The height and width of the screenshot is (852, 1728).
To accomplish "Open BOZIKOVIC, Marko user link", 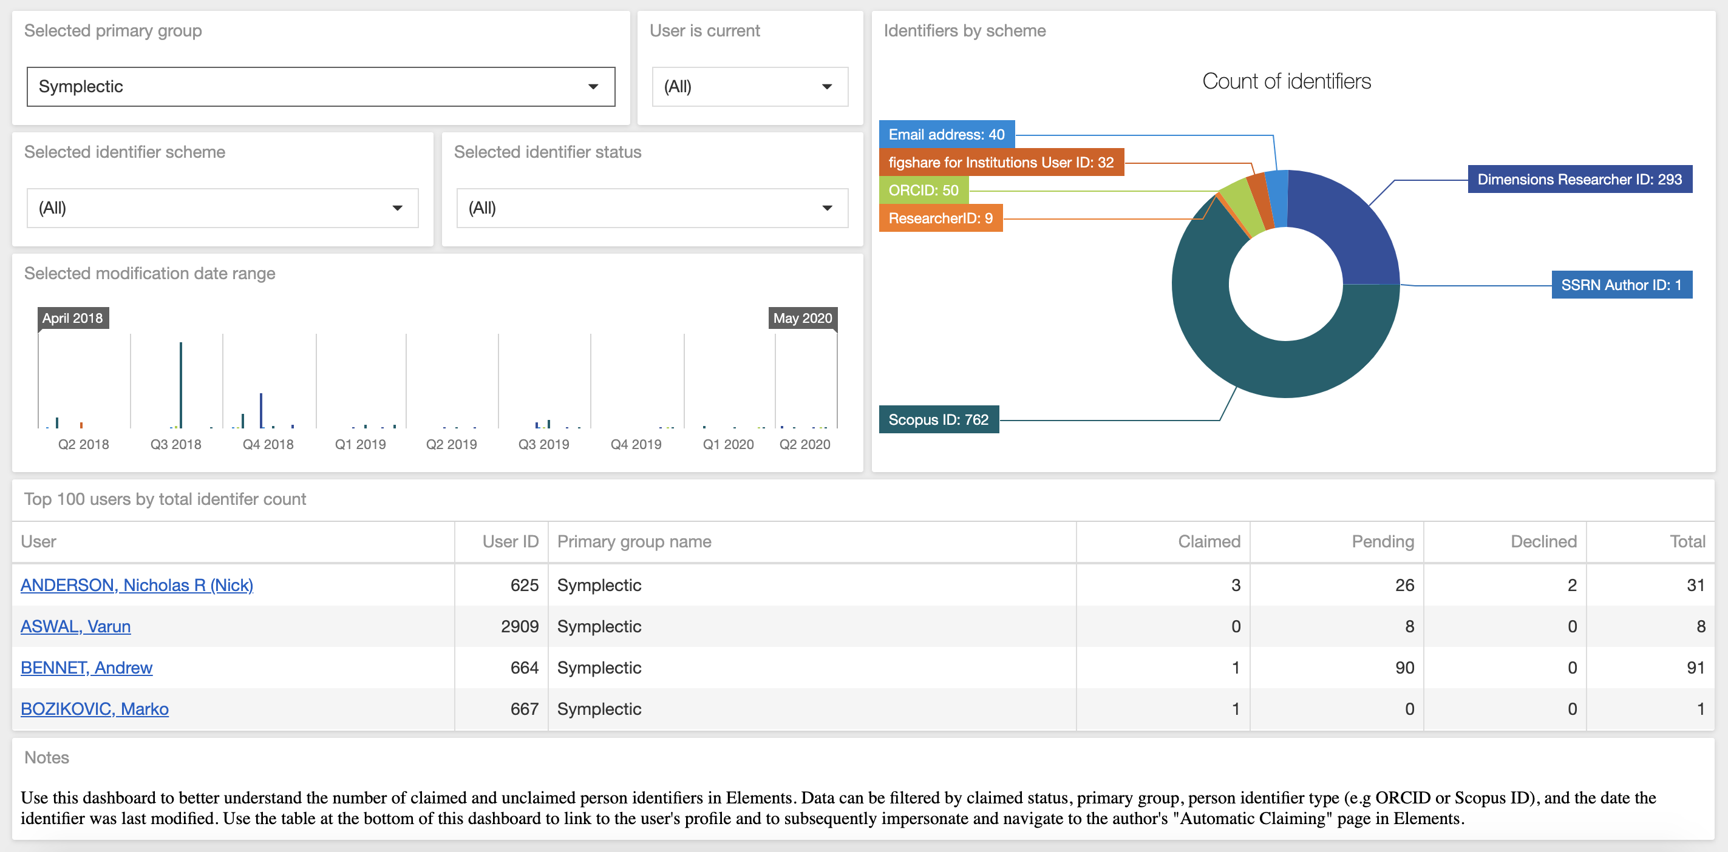I will (95, 709).
